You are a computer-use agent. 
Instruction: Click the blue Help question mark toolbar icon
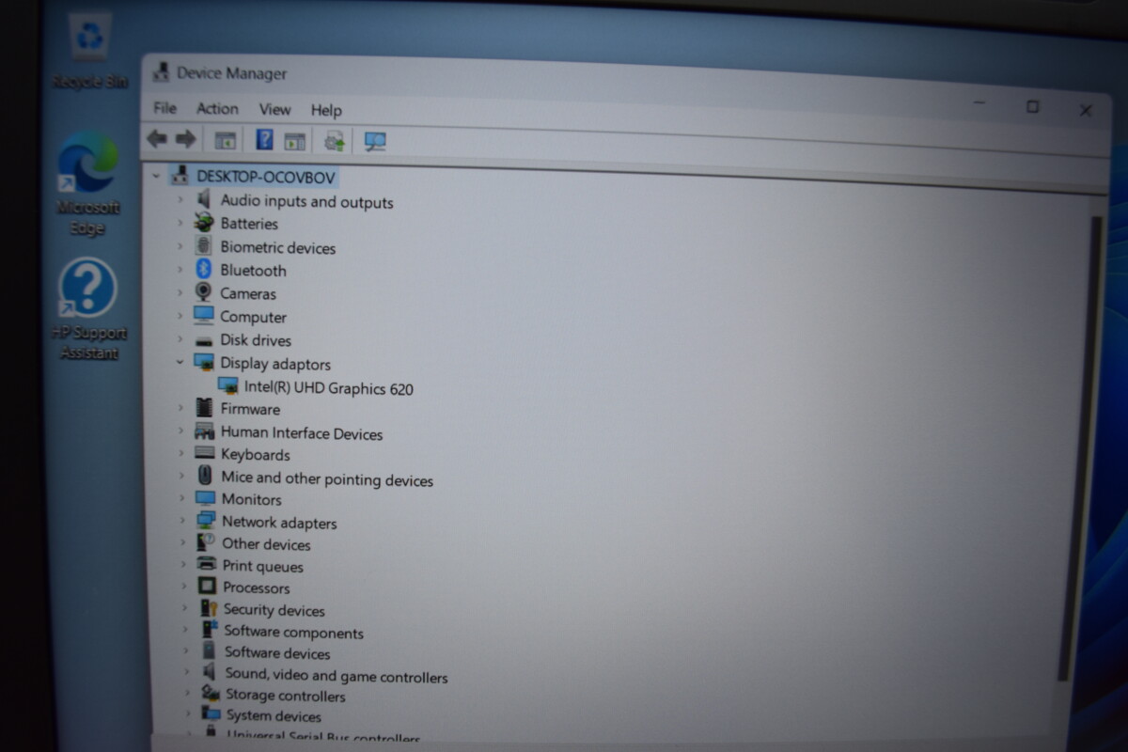click(x=265, y=140)
